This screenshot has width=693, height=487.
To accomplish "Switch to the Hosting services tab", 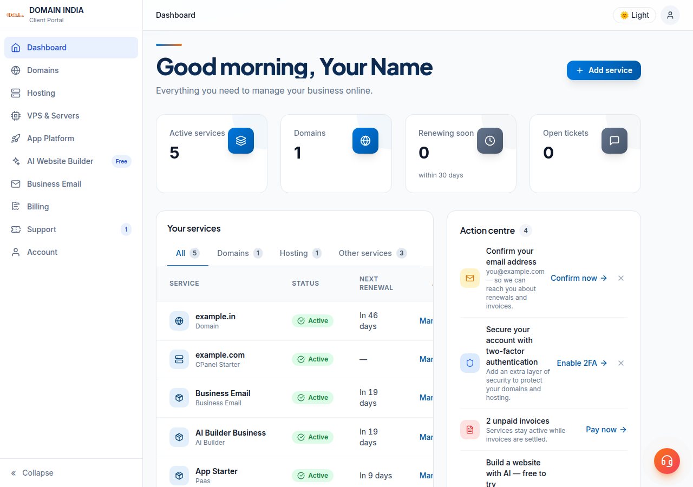I will (300, 253).
